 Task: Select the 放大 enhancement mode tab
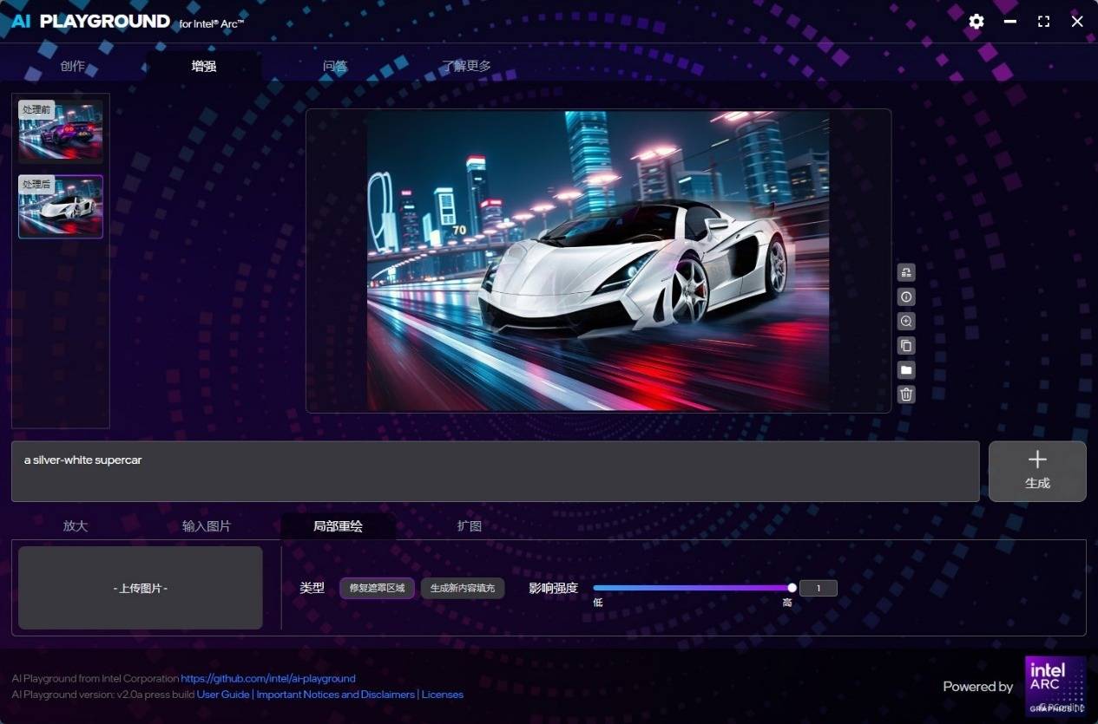pyautogui.click(x=76, y=526)
